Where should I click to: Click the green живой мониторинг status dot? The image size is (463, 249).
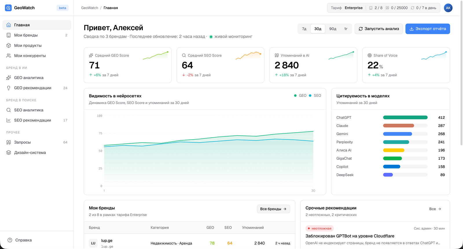coord(211,37)
